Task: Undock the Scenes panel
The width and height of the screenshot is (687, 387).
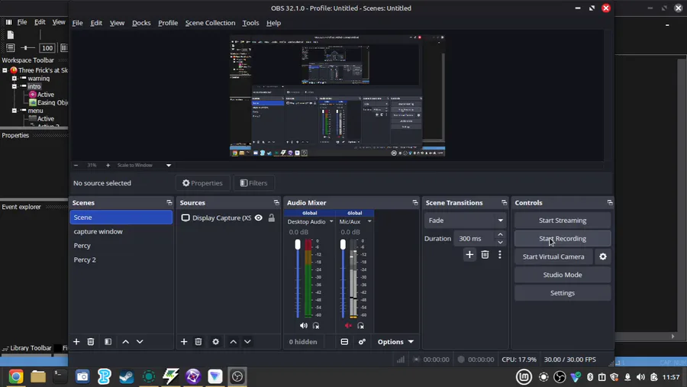Action: [169, 202]
